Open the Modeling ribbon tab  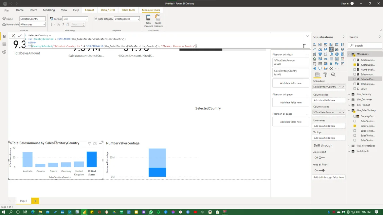pyautogui.click(x=49, y=10)
